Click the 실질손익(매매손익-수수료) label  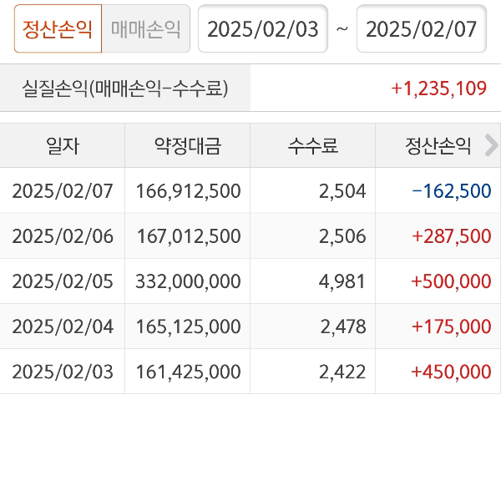(125, 89)
